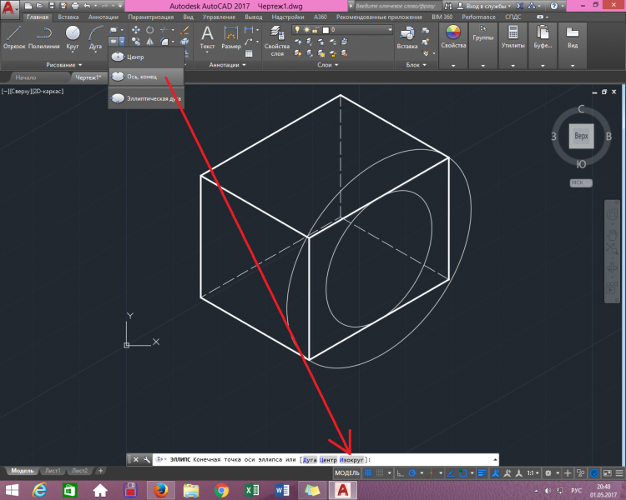The width and height of the screenshot is (626, 500).
Task: Open the Управление ribbon tab
Action: coord(219,17)
